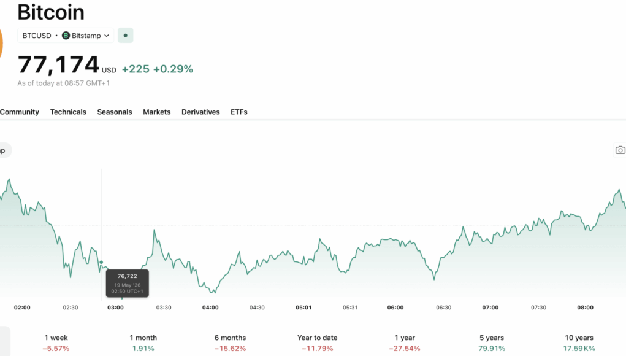Screen dimensions: 626x356
Task: Select the 10 years performance range
Action: tap(579, 343)
